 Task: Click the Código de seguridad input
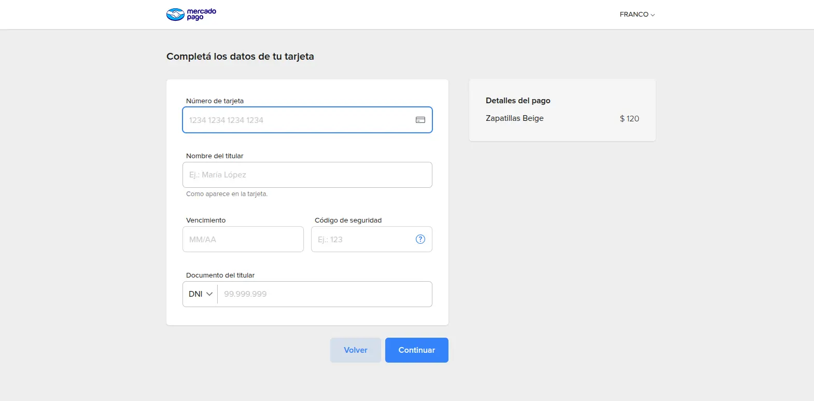click(x=372, y=239)
